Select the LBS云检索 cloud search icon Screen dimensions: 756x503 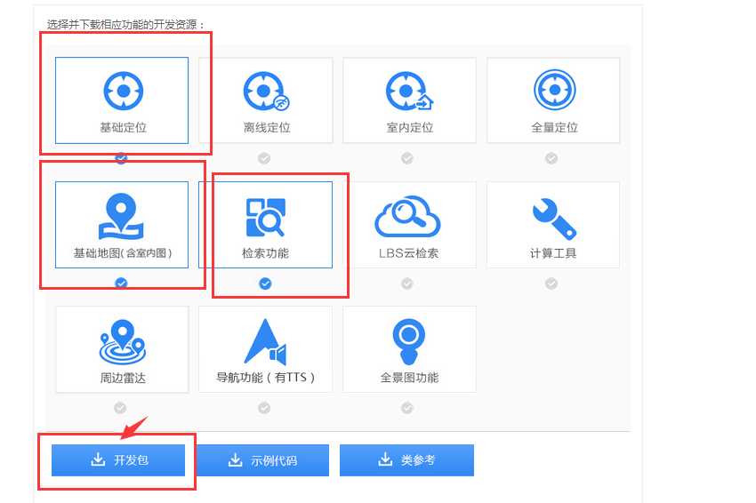click(408, 216)
